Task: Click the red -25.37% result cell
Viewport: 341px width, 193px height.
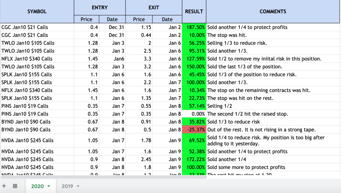Action: [x=194, y=129]
